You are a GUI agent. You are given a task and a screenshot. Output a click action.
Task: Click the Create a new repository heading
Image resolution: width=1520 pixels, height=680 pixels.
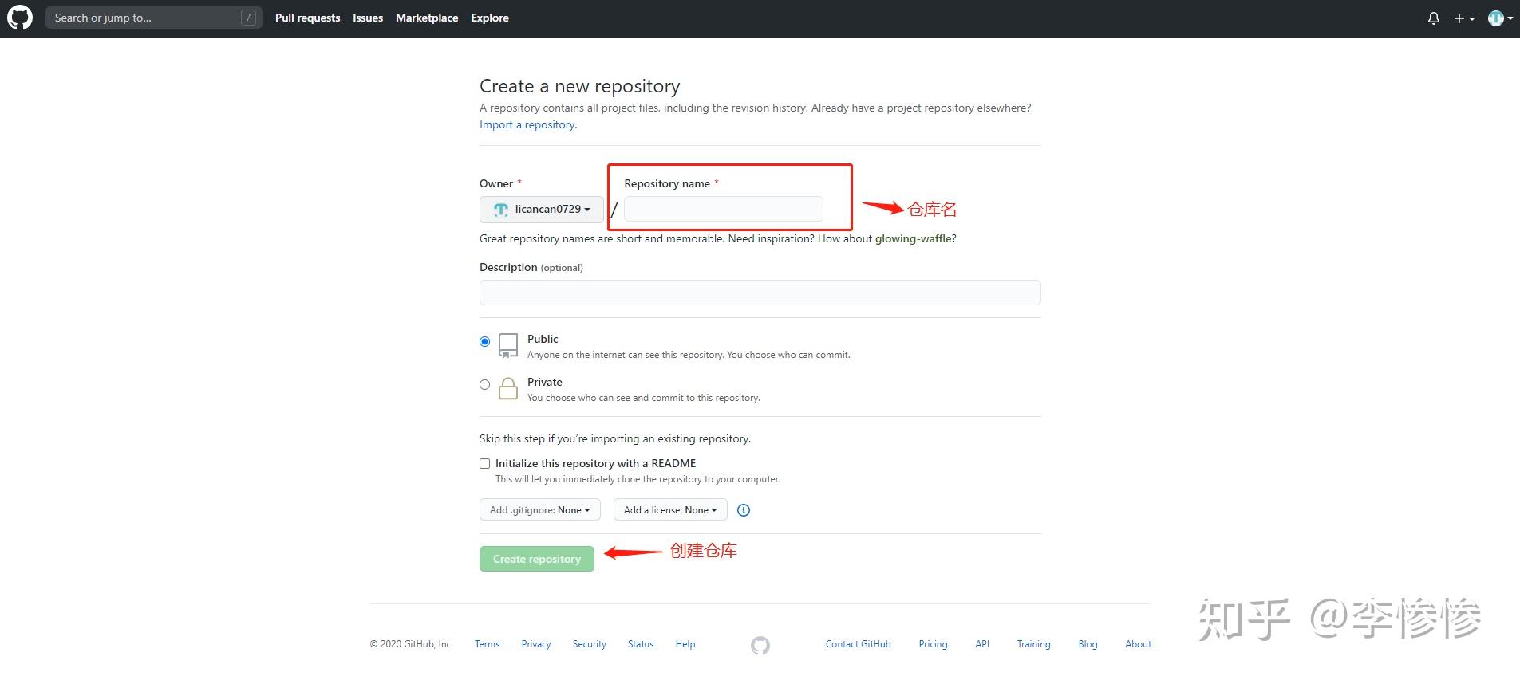tap(580, 86)
